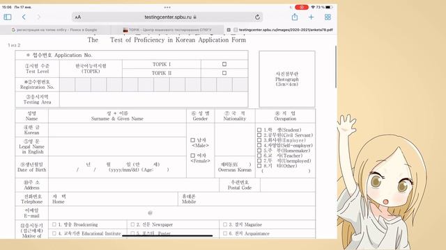Switch to the Google search results tab
Viewport: 446px width, 250px height.
[54, 30]
